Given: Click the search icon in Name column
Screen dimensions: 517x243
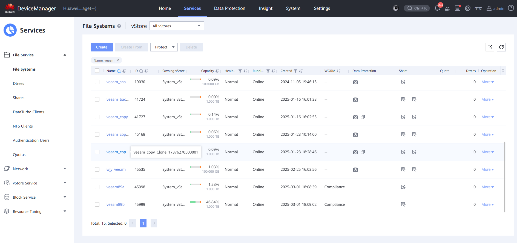Looking at the screenshot, I should pyautogui.click(x=119, y=71).
